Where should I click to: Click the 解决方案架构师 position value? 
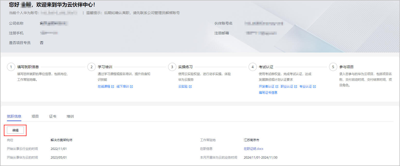tap(61, 140)
